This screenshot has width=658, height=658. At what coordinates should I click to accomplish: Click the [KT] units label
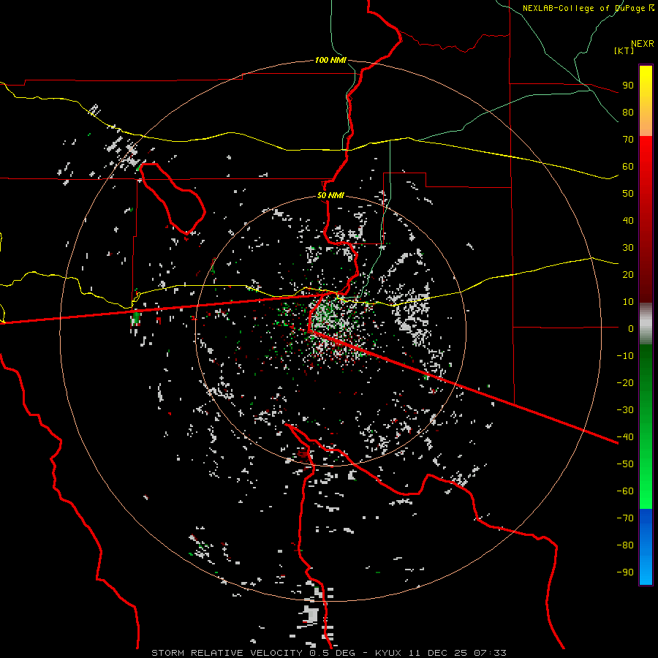pyautogui.click(x=624, y=50)
